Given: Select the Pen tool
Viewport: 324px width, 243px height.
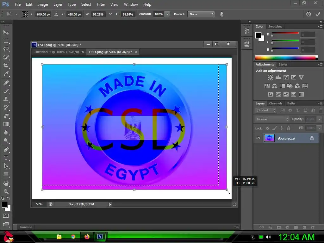Looking at the screenshot, I should click(6, 150).
